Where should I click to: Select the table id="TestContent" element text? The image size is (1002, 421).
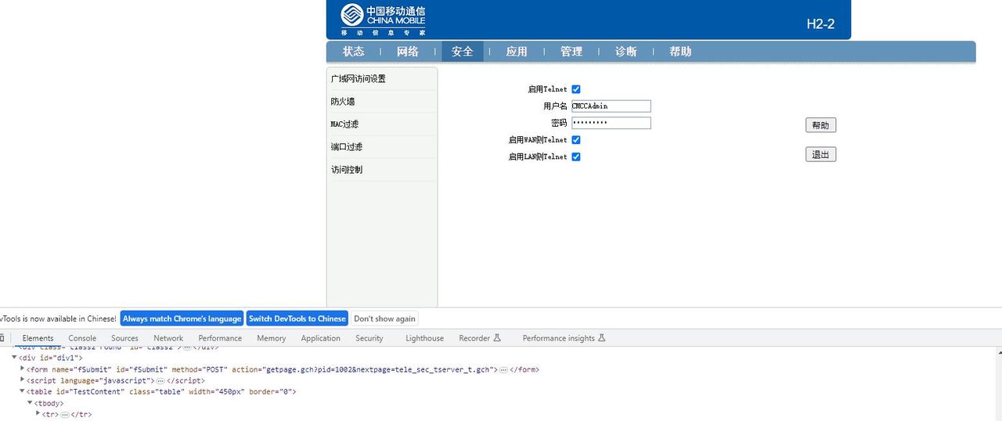[x=161, y=391]
